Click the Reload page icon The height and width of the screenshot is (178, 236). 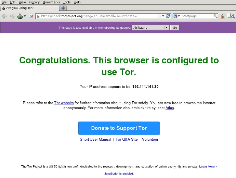[168, 16]
